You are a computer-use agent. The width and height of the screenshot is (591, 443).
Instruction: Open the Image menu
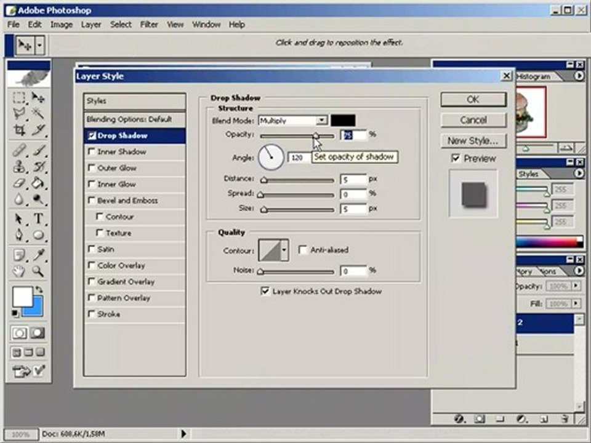[x=62, y=25]
